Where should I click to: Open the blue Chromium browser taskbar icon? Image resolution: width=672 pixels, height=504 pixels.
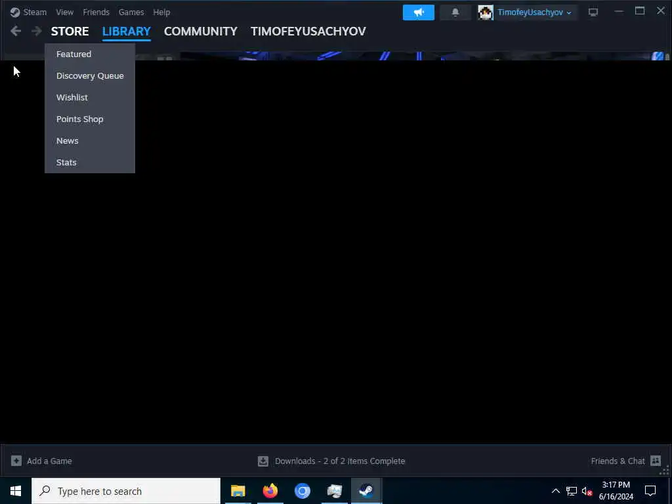click(302, 491)
